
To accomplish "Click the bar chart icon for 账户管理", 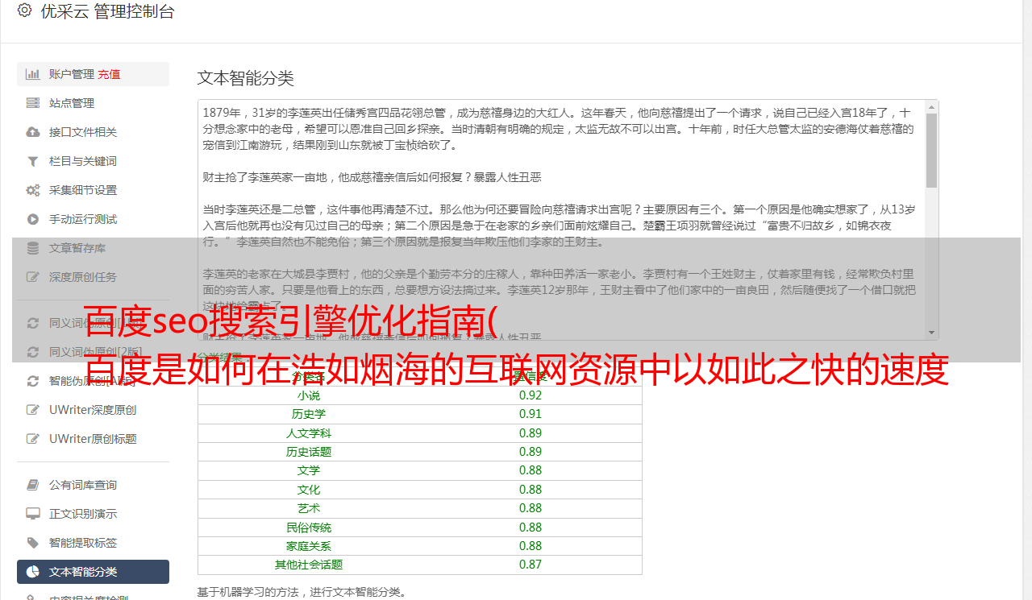I will click(33, 74).
